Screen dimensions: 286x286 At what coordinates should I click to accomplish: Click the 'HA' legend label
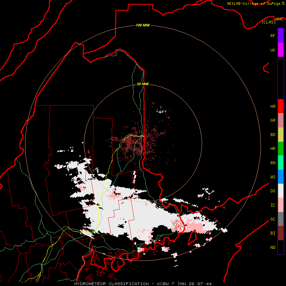273,106
